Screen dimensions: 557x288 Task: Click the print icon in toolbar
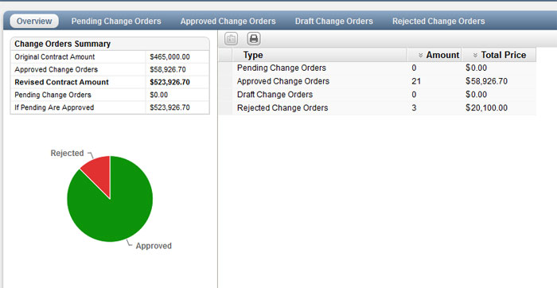click(254, 38)
